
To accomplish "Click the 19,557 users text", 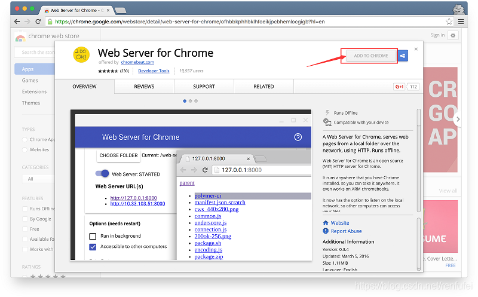I will point(191,71).
